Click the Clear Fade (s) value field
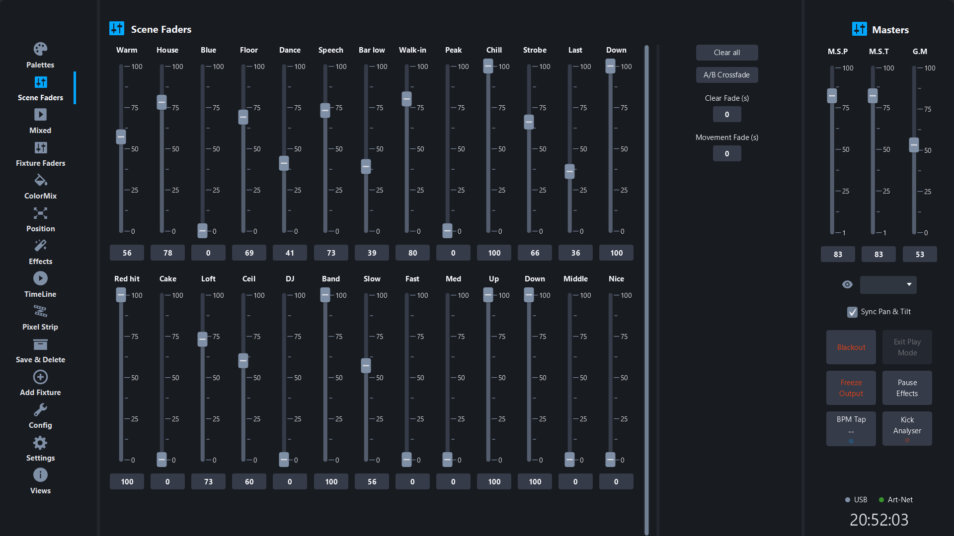 point(727,115)
